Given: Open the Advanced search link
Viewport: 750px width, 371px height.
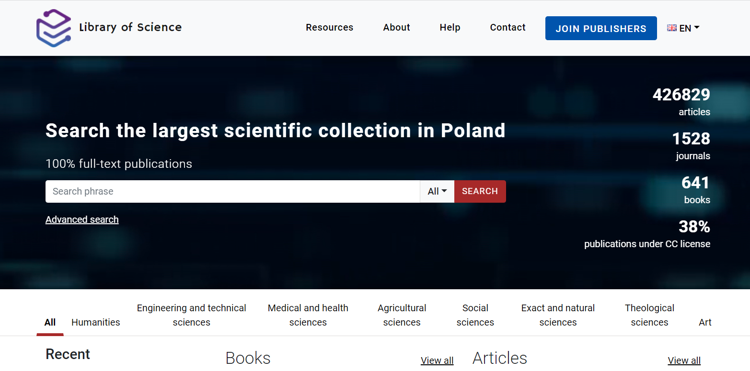Looking at the screenshot, I should click(82, 219).
